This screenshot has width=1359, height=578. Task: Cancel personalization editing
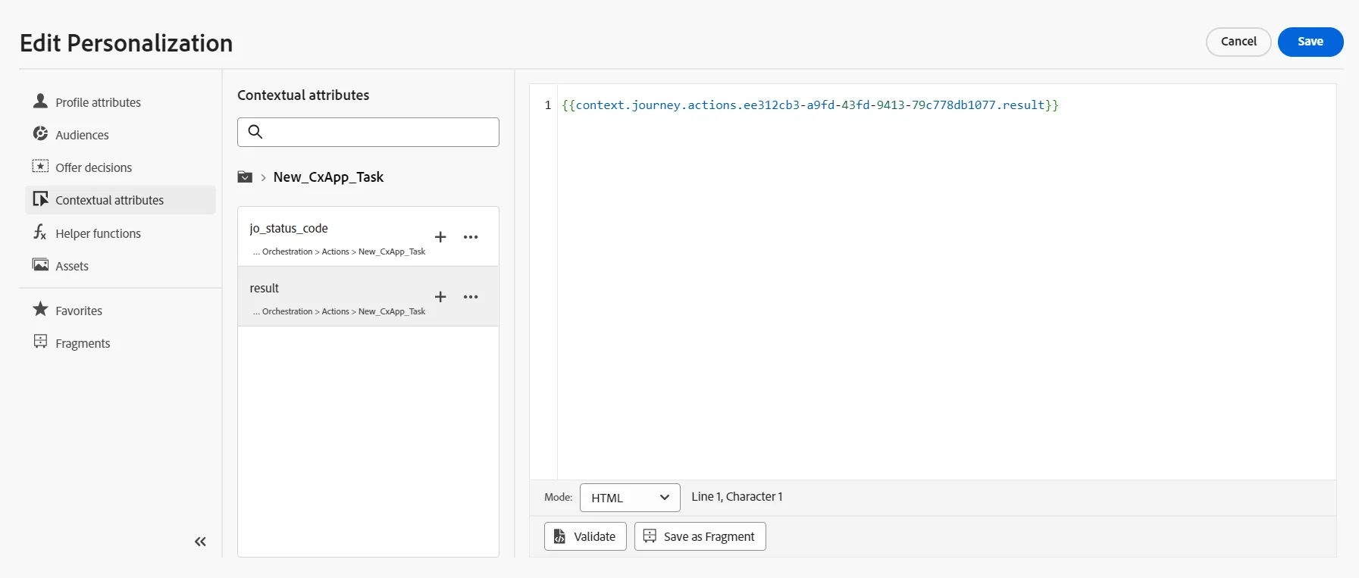tap(1238, 42)
